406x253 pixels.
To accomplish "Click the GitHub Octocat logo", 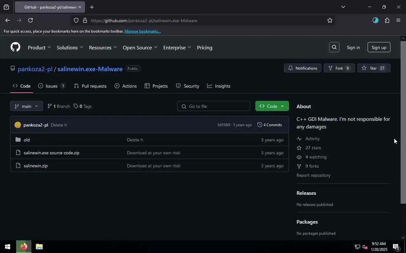I will coord(15,47).
